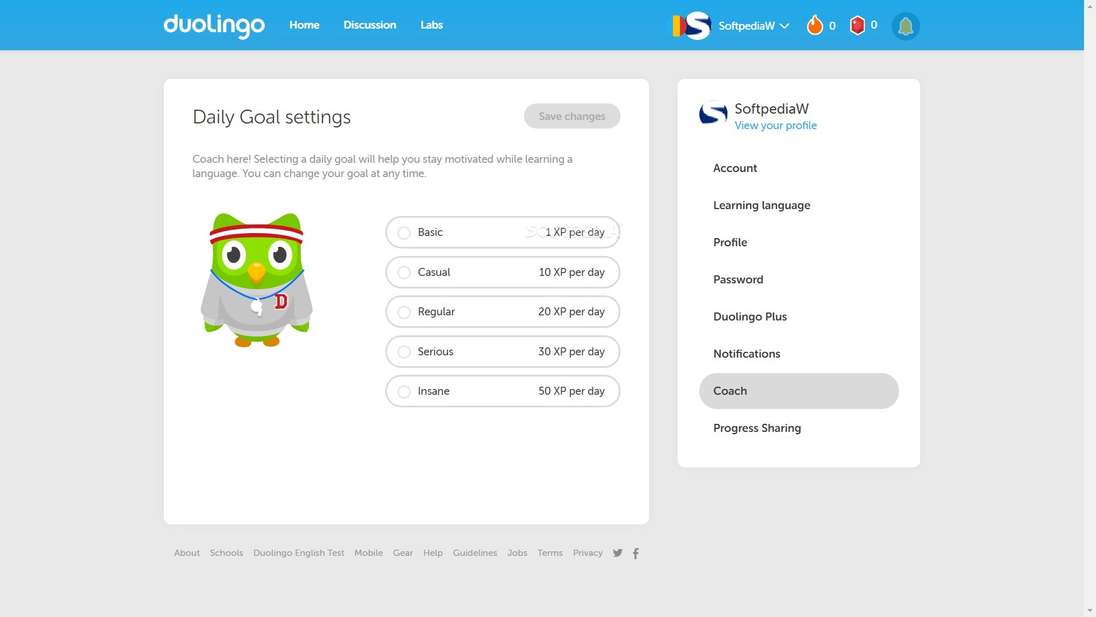This screenshot has height=617, width=1096.
Task: Click View your profile link
Action: click(775, 126)
